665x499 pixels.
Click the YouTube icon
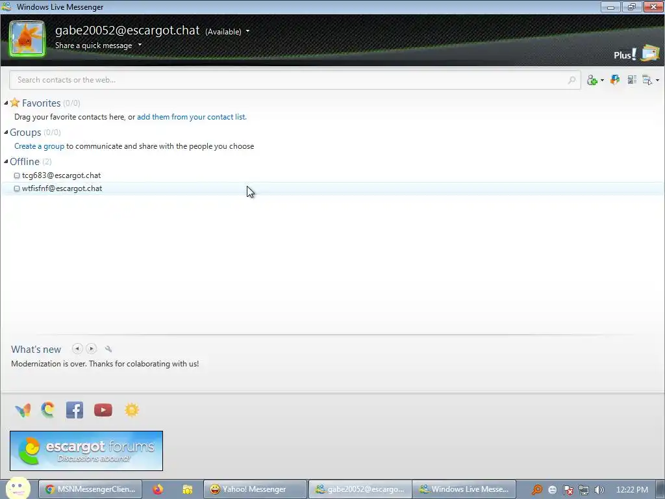[x=103, y=410]
